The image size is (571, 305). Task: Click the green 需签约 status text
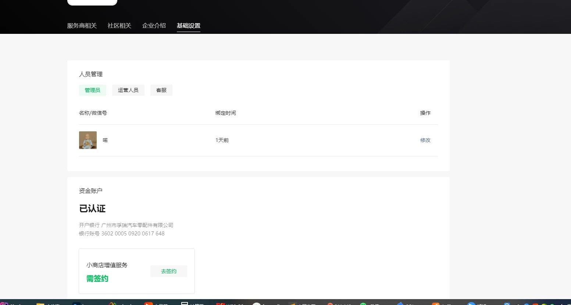(97, 279)
